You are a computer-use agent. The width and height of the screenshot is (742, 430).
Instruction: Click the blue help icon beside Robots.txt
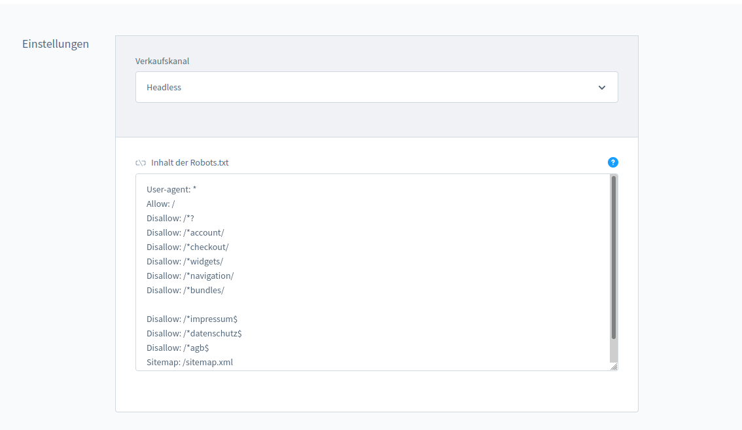pyautogui.click(x=612, y=162)
